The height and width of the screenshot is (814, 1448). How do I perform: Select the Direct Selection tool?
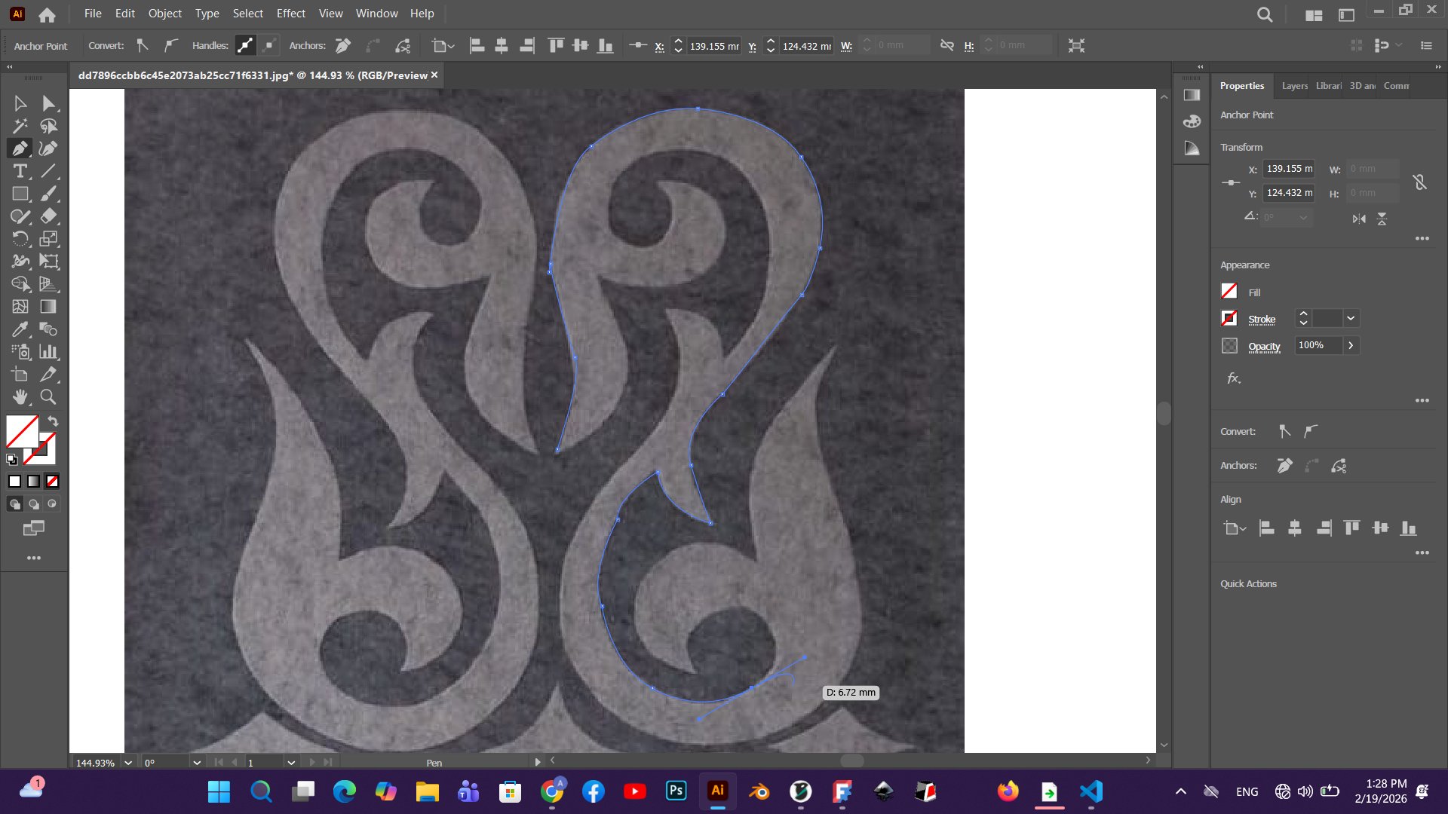48,103
